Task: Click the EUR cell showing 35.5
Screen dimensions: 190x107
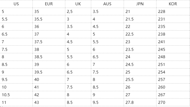Action: 49,19
